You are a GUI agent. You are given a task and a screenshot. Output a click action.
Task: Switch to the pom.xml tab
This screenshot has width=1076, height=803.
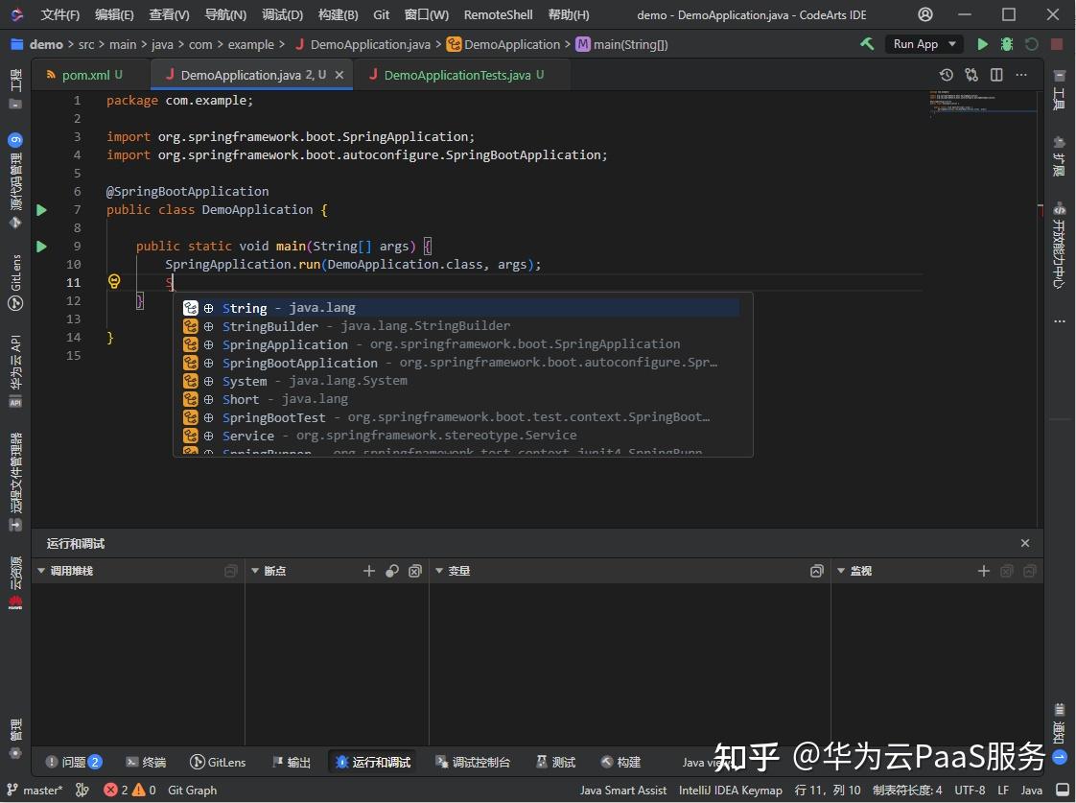[x=85, y=75]
